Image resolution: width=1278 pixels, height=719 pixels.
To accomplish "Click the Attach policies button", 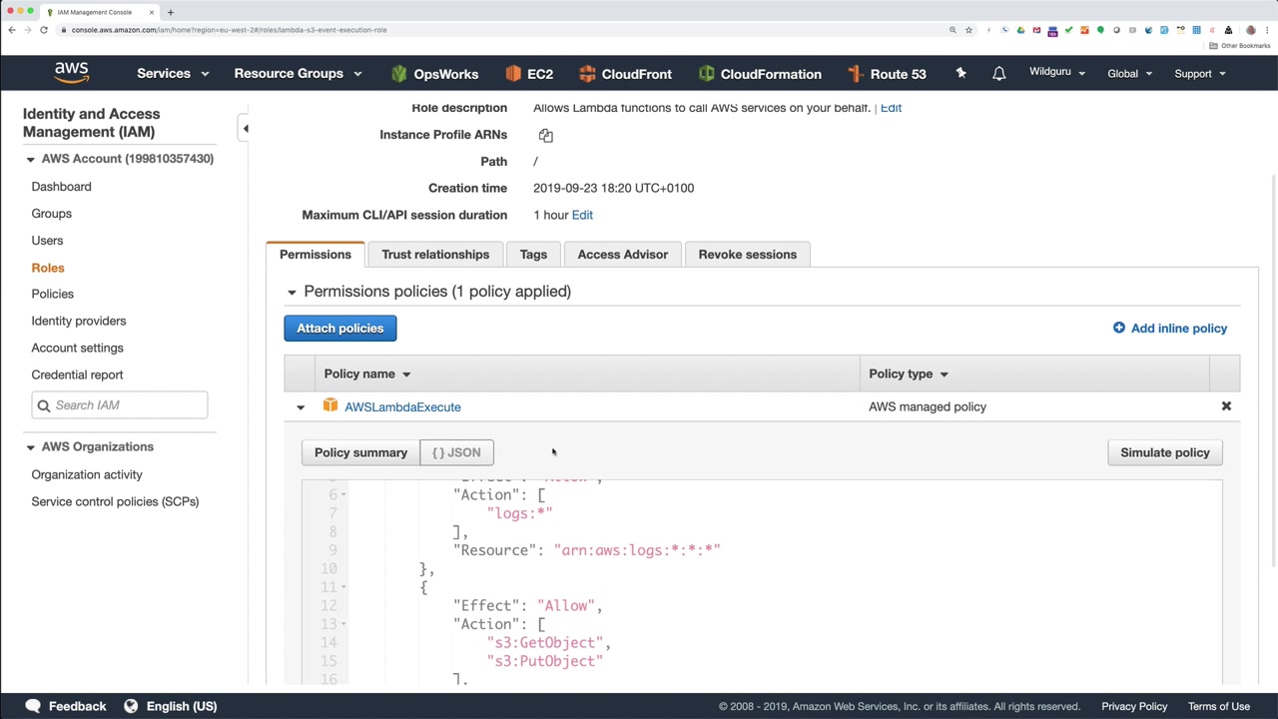I will pyautogui.click(x=339, y=329).
